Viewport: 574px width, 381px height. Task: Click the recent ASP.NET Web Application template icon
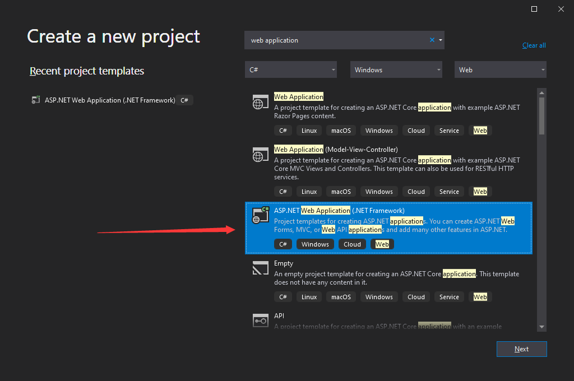36,100
